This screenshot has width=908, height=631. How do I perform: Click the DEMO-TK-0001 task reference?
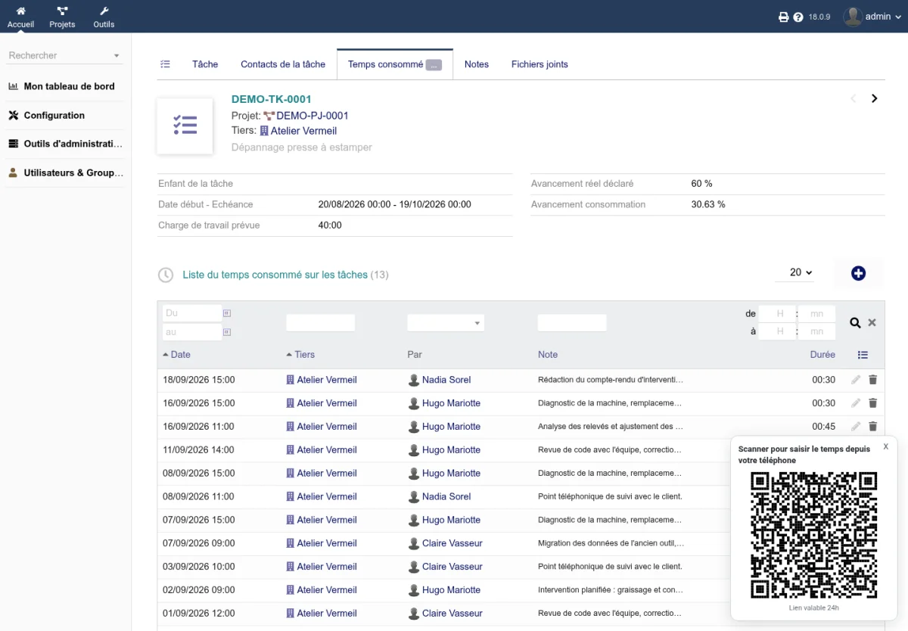(x=272, y=99)
